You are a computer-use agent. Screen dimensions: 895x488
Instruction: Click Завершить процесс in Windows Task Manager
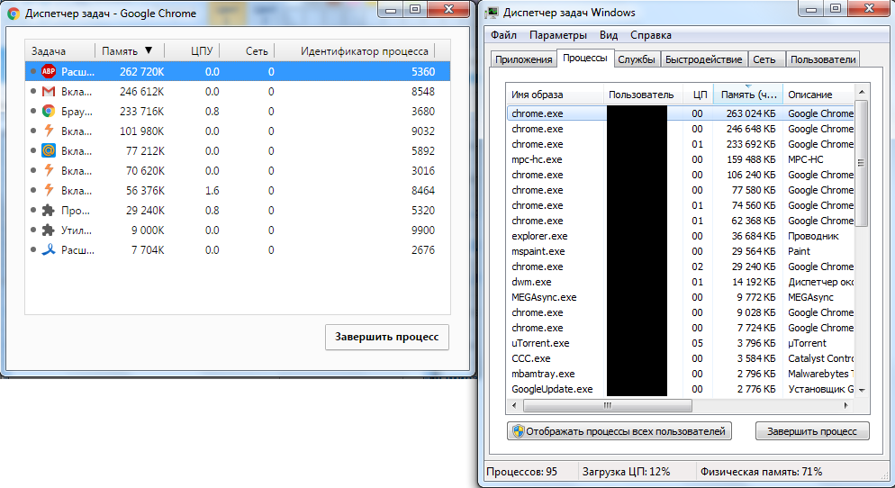coord(812,431)
